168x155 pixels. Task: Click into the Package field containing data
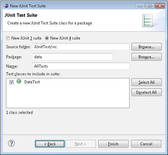pyautogui.click(x=72, y=57)
